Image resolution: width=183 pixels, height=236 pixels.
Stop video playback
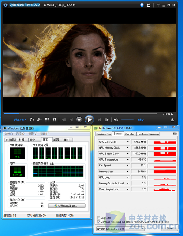click(x=79, y=120)
